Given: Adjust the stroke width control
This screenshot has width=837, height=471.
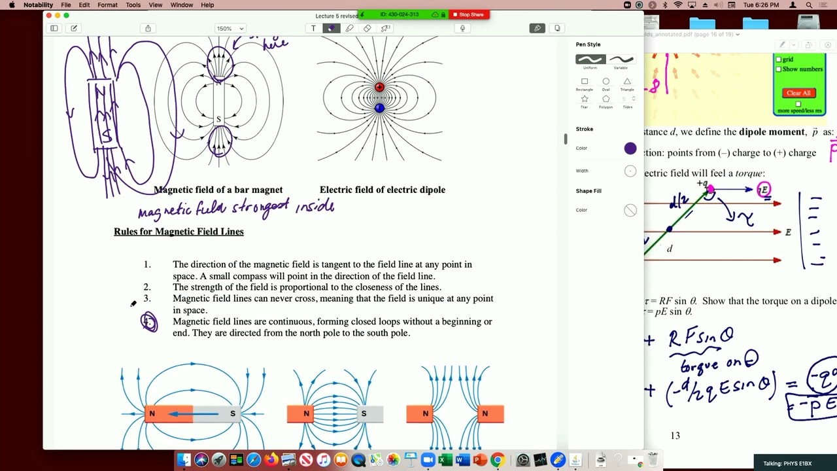Looking at the screenshot, I should tap(630, 171).
